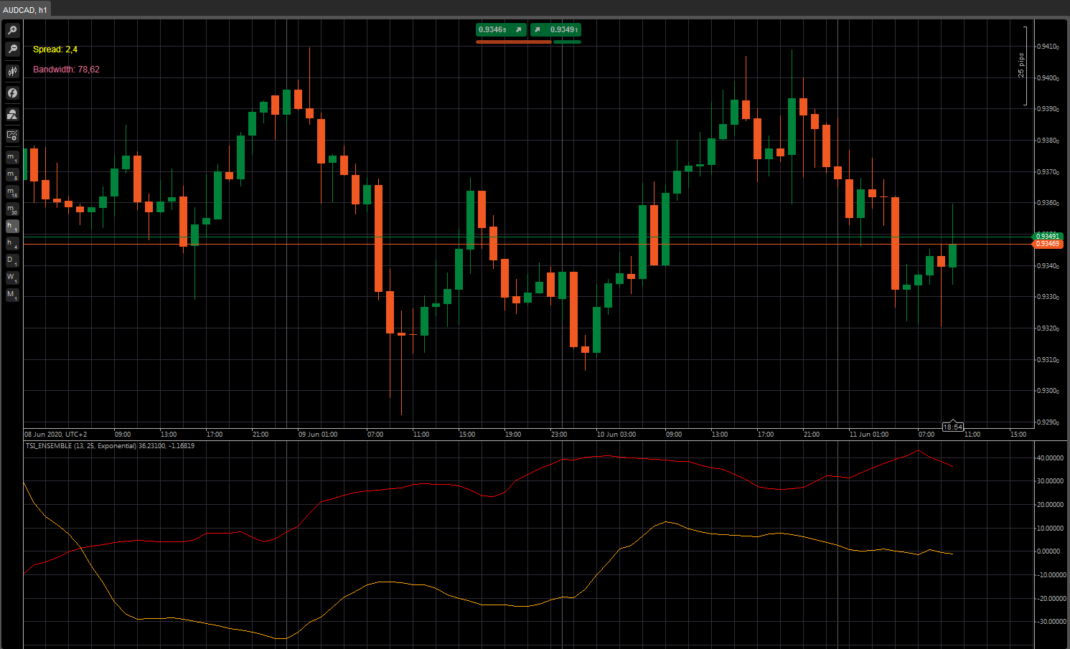Viewport: 1070px width, 649px height.
Task: Click the red sentiment bar below the sell price
Action: tap(513, 42)
